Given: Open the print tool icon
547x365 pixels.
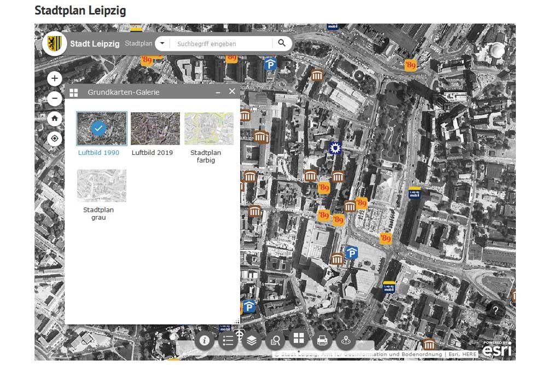Looking at the screenshot, I should tap(322, 340).
